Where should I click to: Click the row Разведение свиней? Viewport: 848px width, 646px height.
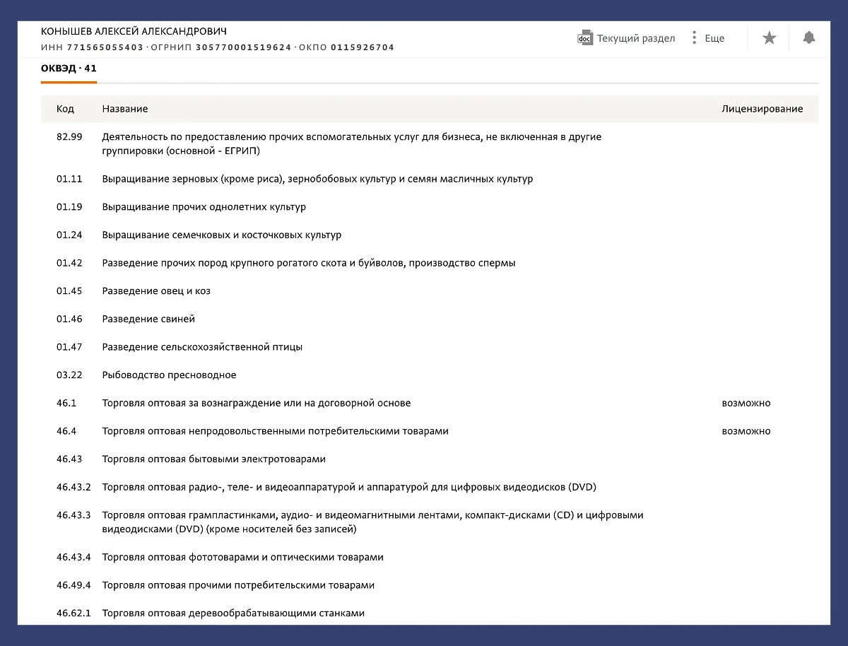(x=148, y=319)
